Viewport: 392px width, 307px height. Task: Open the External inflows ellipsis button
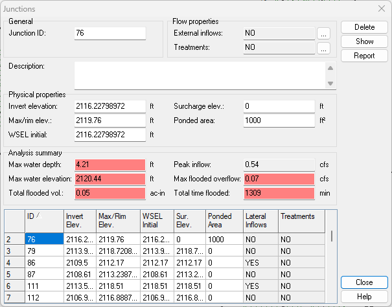pyautogui.click(x=323, y=34)
